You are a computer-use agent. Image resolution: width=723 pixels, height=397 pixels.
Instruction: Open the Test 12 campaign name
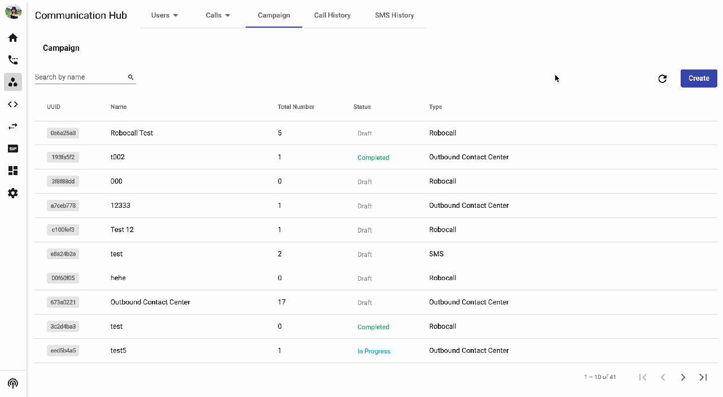(122, 230)
